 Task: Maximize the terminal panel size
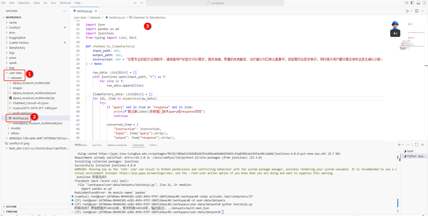tap(416, 145)
